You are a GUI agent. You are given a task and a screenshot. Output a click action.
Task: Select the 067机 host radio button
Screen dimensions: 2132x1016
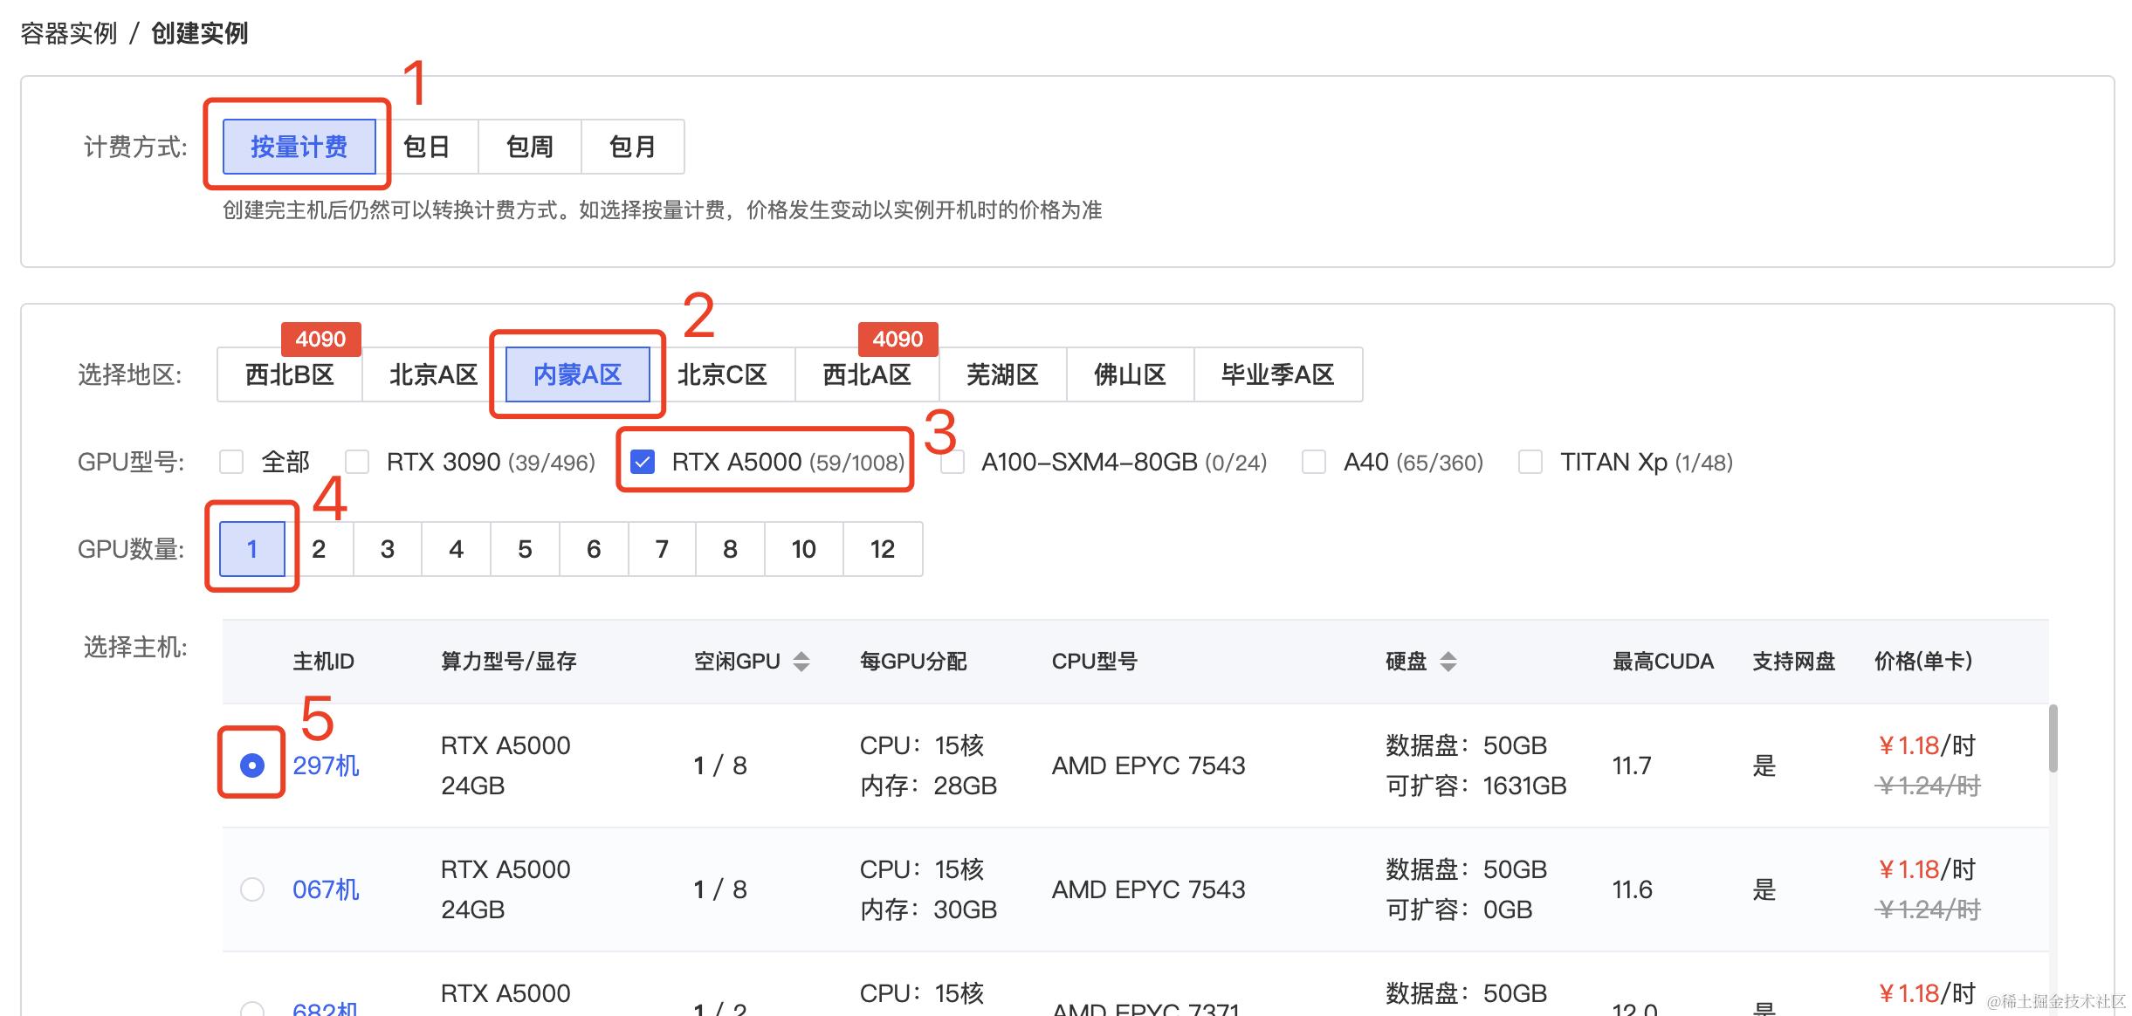click(252, 889)
